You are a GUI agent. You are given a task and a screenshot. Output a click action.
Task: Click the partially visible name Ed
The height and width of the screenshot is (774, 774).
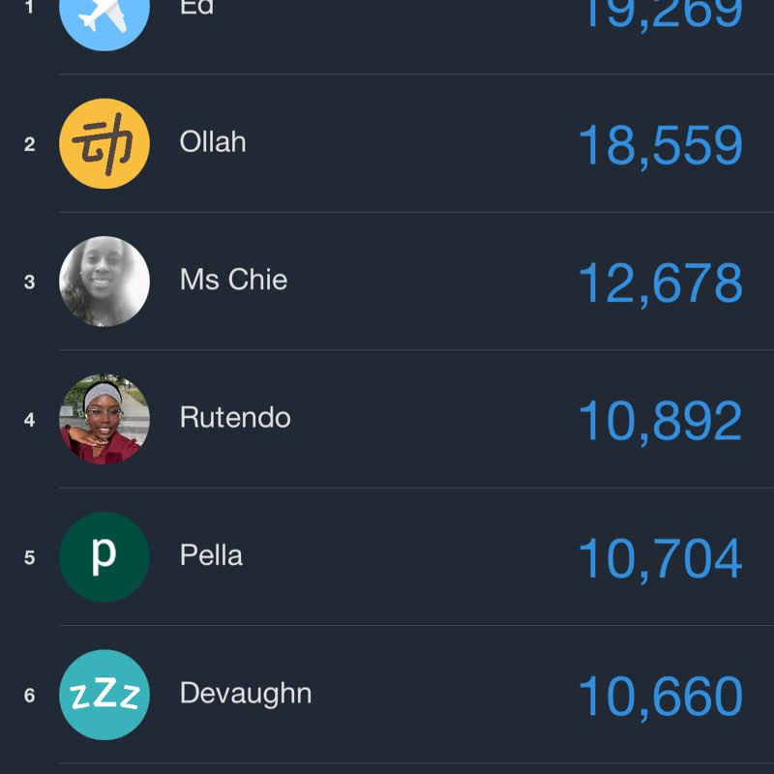click(x=196, y=8)
